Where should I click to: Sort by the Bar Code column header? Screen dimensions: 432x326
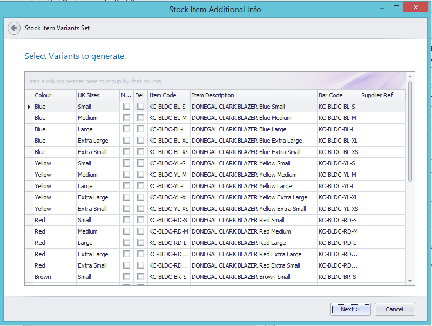(339, 95)
